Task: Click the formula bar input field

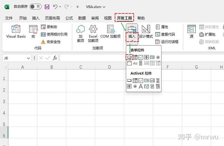Action: 142,58
